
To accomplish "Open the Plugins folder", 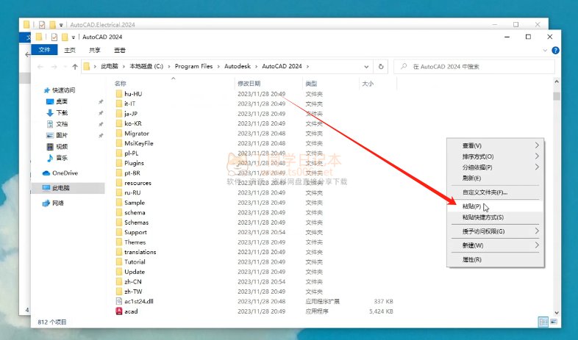I will pos(134,163).
